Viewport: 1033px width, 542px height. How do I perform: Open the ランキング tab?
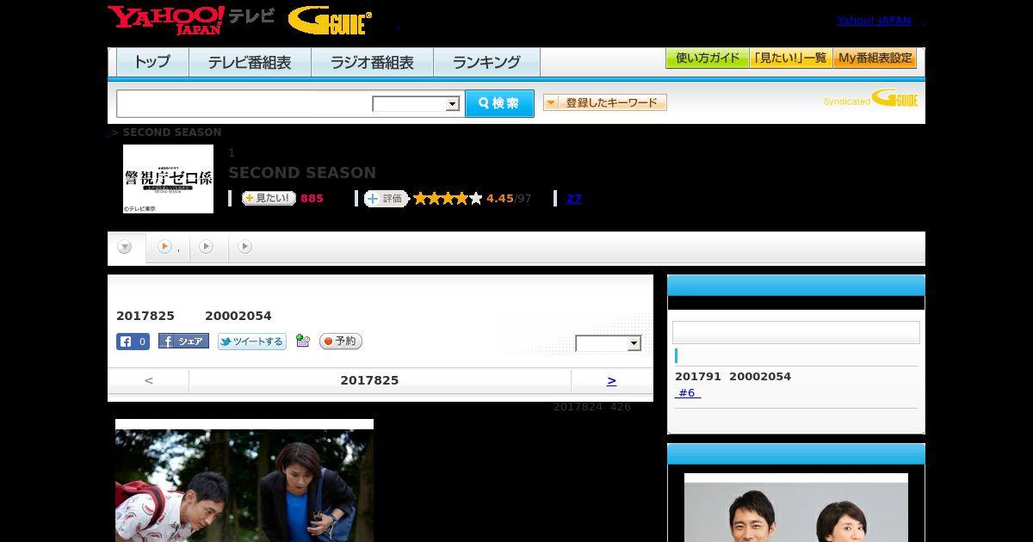(486, 62)
